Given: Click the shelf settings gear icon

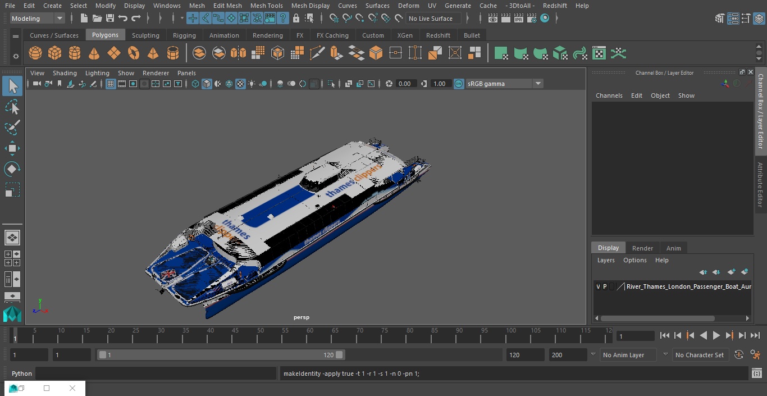Looking at the screenshot, I should coord(16,56).
